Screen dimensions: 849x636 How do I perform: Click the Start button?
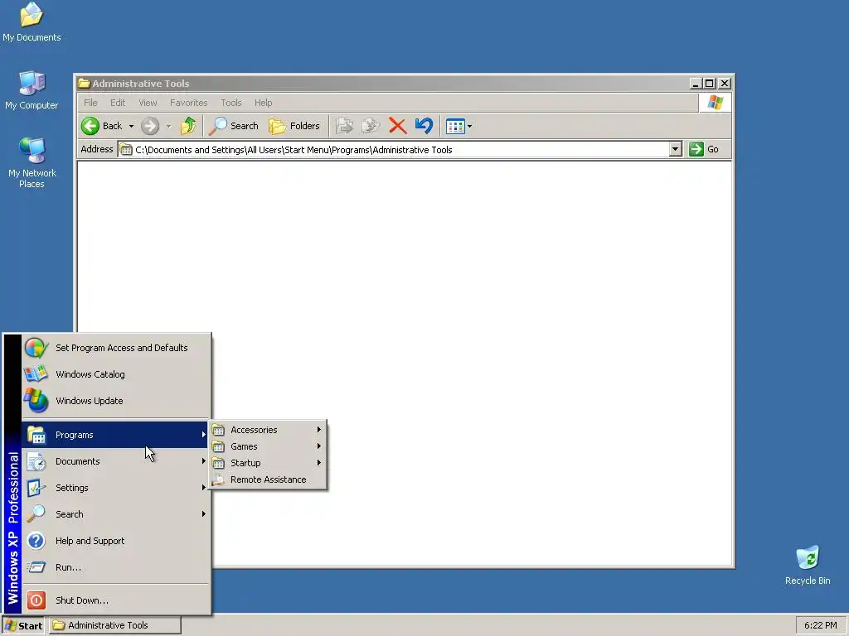[23, 626]
